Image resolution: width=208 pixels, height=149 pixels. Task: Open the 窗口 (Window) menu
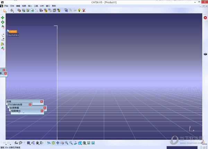click(48, 6)
